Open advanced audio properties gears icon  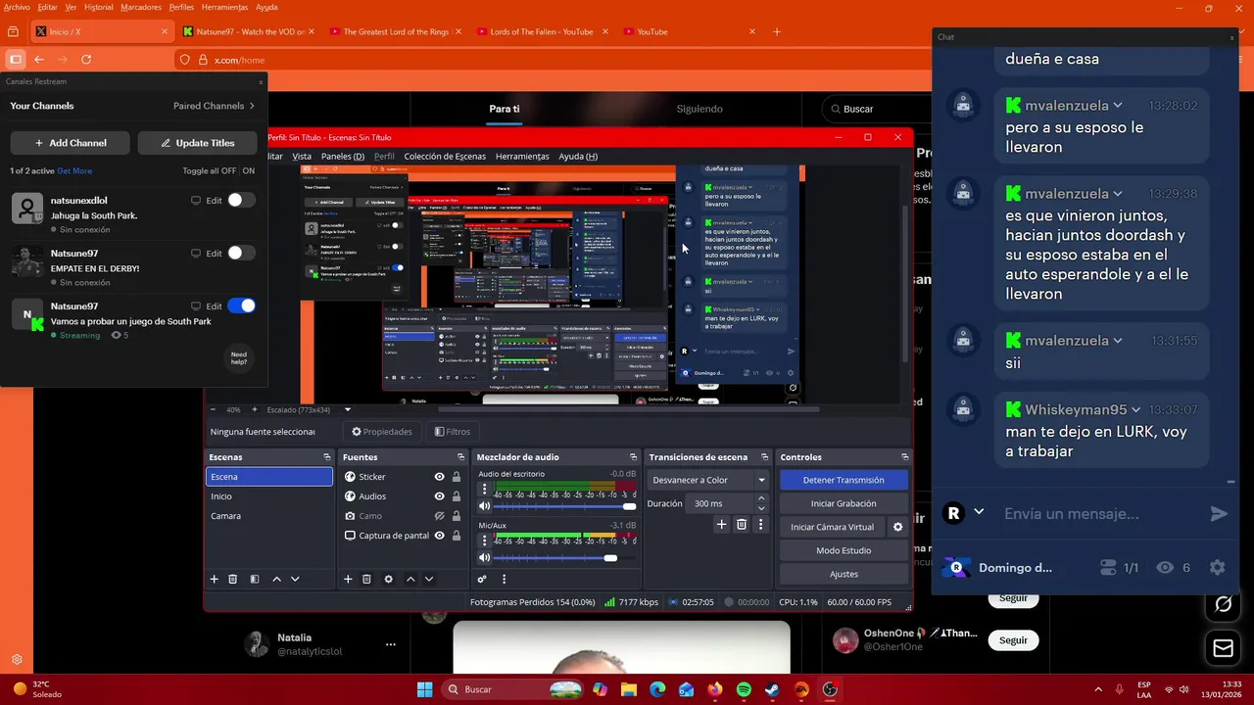[x=482, y=579]
